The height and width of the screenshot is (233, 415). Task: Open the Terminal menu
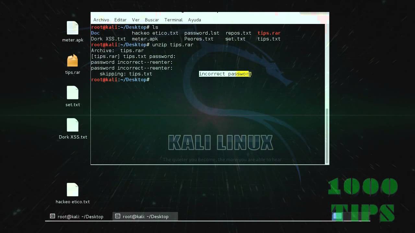tap(173, 20)
